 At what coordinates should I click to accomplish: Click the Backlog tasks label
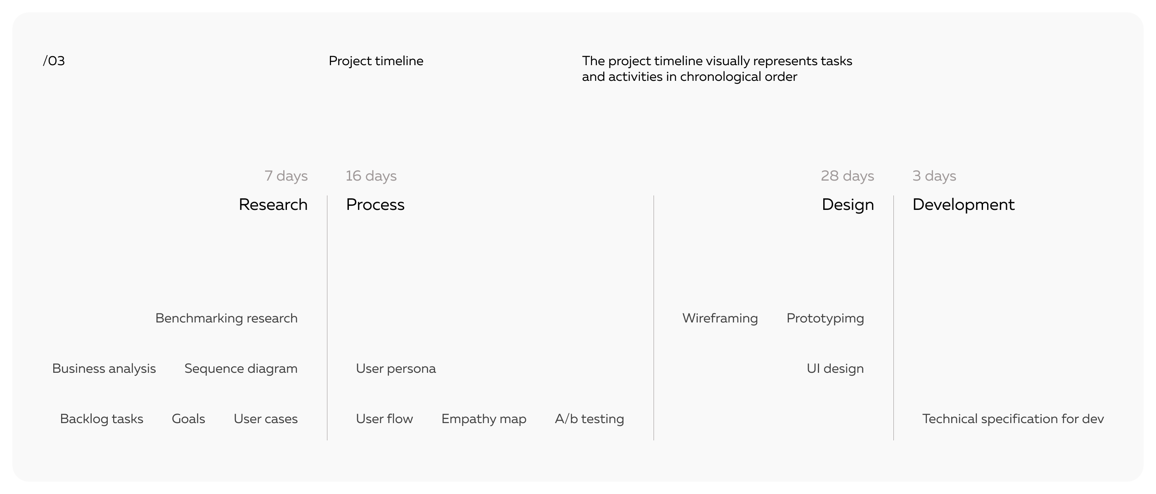tap(102, 419)
